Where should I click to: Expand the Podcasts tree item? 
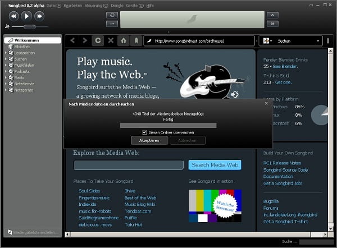(x=6, y=71)
